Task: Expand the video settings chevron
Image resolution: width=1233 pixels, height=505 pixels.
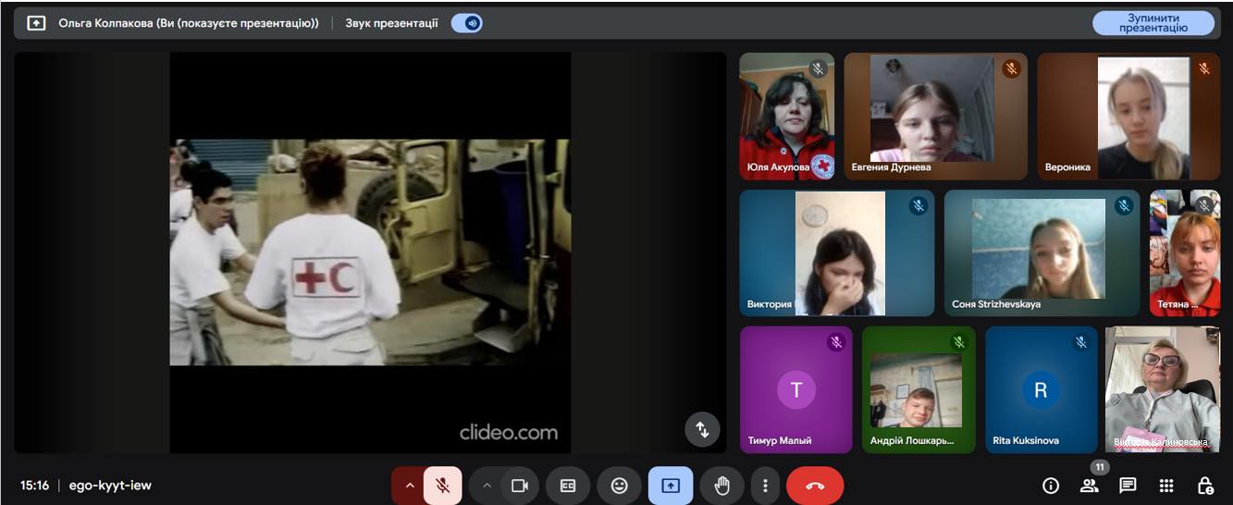Action: click(487, 486)
